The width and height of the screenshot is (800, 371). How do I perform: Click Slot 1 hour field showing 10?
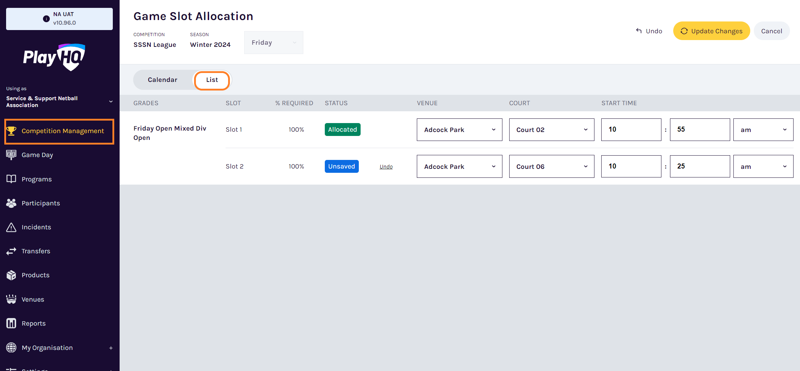tap(631, 130)
